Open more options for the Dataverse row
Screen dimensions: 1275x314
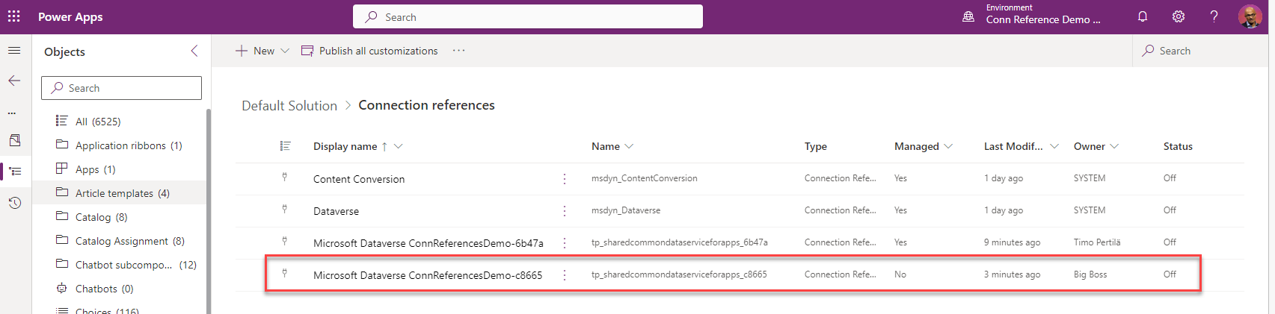point(565,211)
